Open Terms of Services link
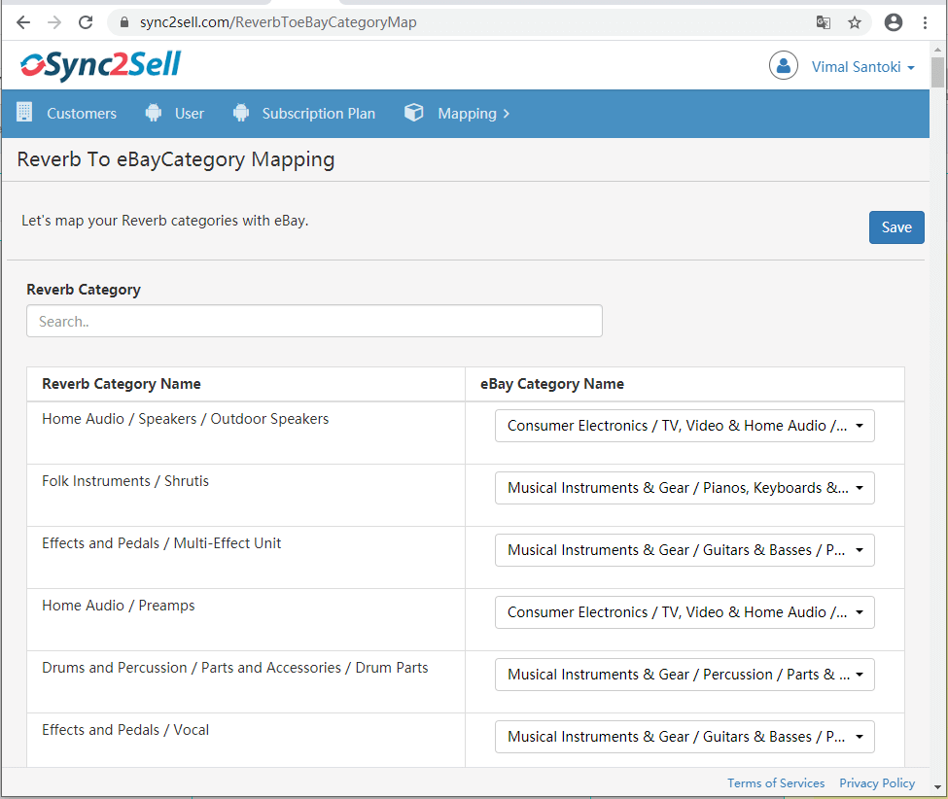 tap(776, 782)
